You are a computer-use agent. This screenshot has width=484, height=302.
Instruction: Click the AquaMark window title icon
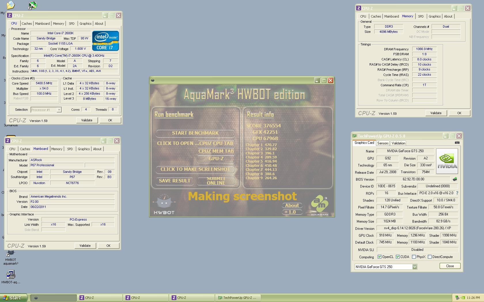(x=153, y=80)
